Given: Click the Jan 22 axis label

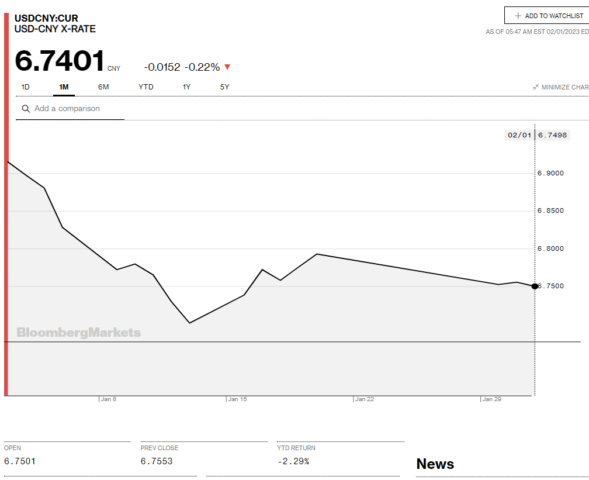Looking at the screenshot, I should (x=365, y=399).
